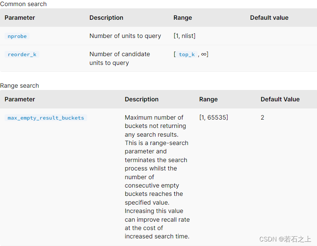Click the default value "2" cell

click(x=262, y=118)
